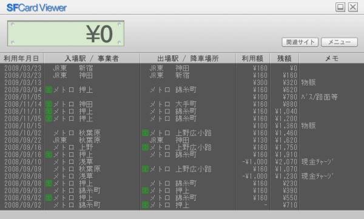Viewport: 364px width, 219px height.
Task: Click メトロ 上野 entry station cell
Action: [73, 147]
